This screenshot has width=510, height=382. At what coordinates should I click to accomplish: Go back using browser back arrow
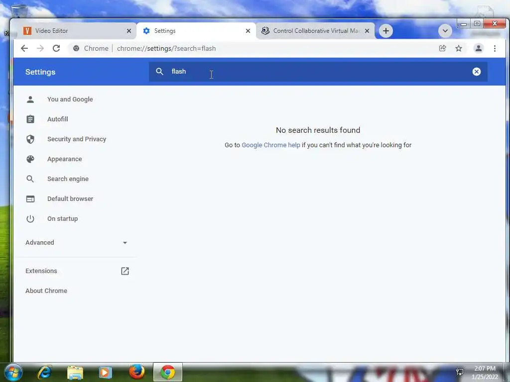coord(24,48)
